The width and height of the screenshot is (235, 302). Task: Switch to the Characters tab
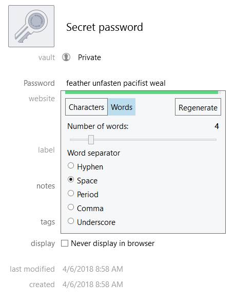pos(86,107)
